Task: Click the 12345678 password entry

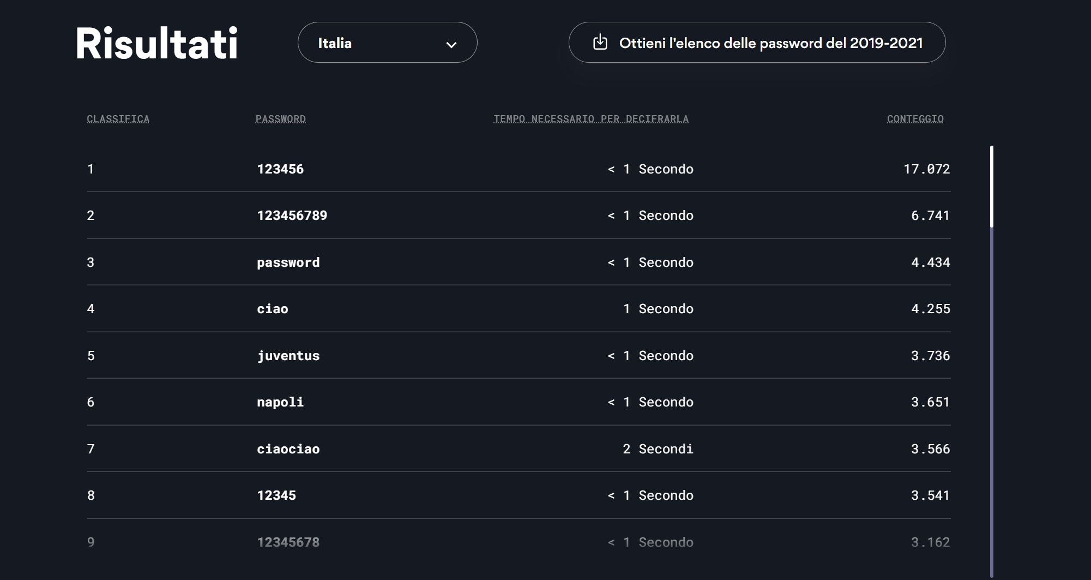Action: (x=288, y=542)
